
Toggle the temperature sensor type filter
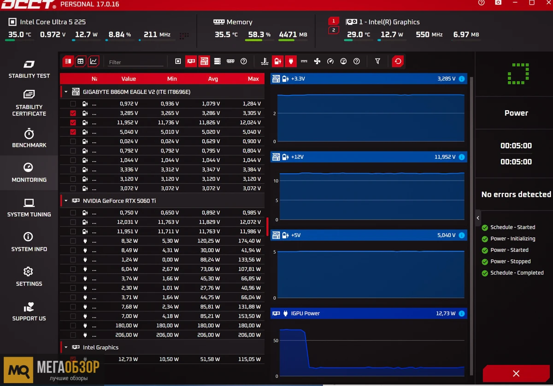tap(265, 61)
